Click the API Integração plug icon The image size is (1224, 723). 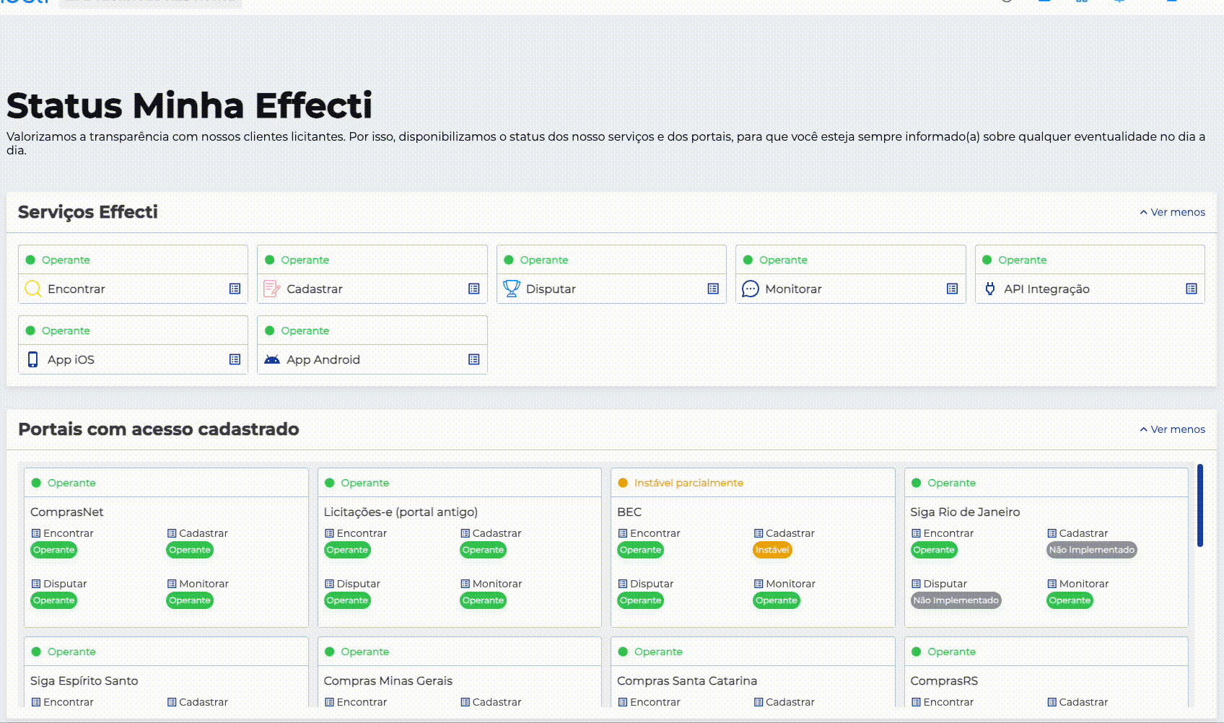990,289
